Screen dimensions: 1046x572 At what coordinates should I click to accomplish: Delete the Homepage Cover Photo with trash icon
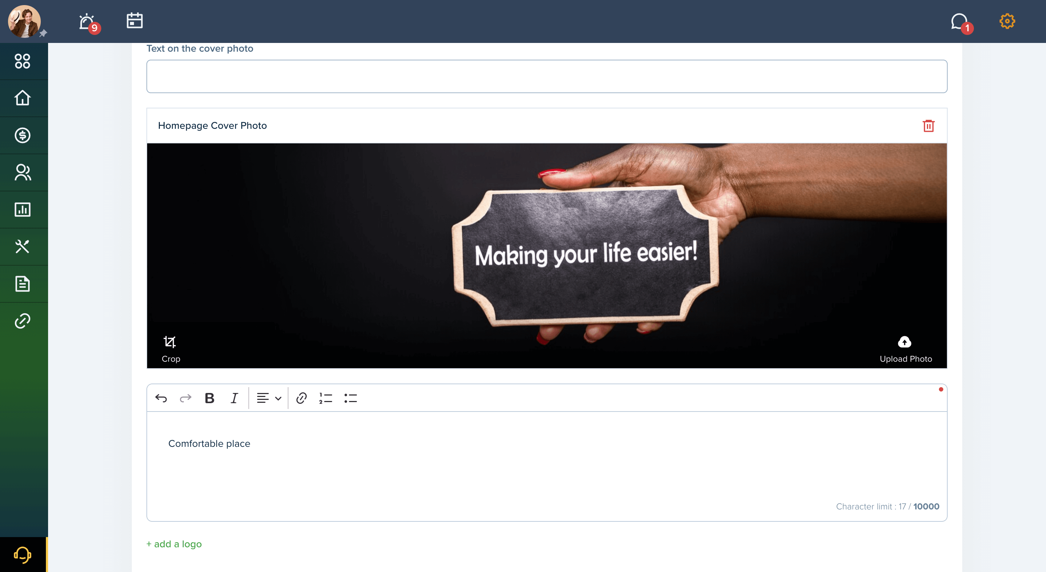[928, 126]
